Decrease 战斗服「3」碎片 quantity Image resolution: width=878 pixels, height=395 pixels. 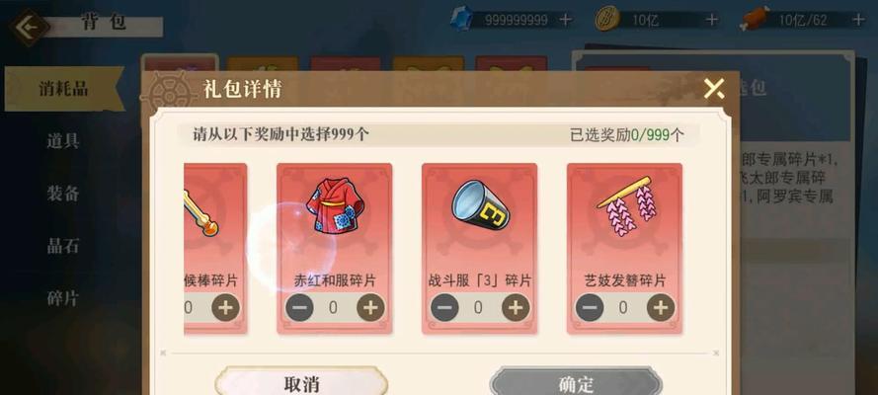(444, 307)
